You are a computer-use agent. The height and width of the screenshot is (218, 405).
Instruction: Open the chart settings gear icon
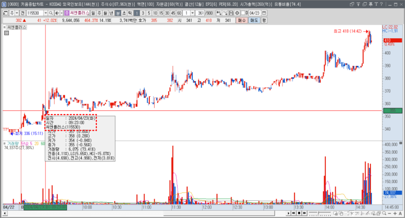click(x=237, y=13)
